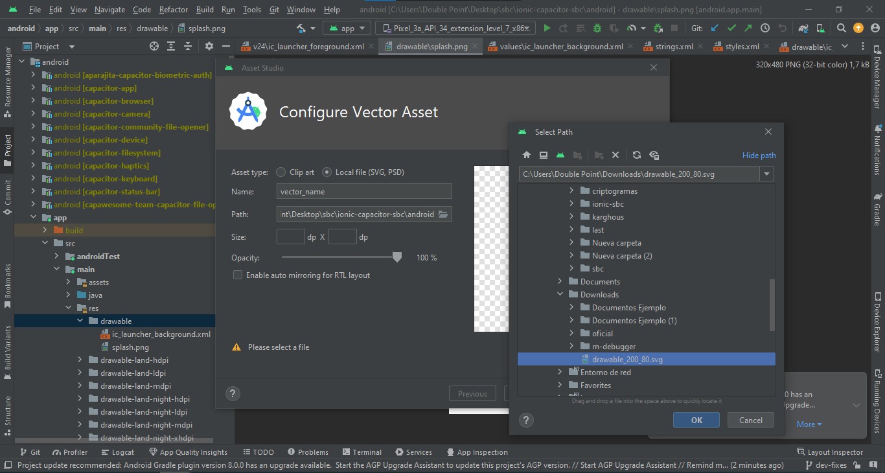Show hidden files in Select Path
This screenshot has width=885, height=473.
click(654, 155)
